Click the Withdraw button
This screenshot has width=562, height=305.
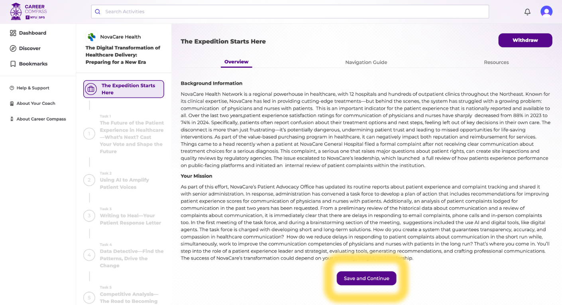click(525, 40)
